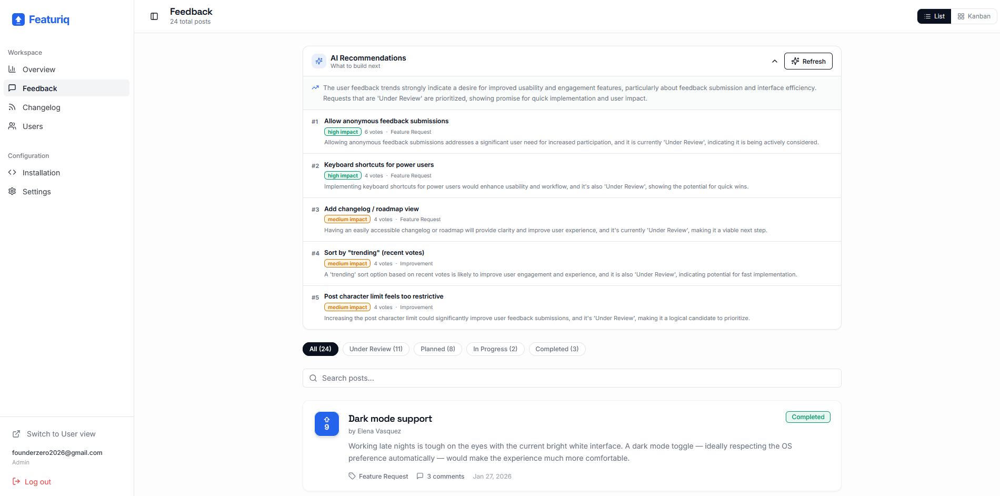Open Keyboard shortcuts for power users recommendation
The image size is (1000, 496).
(379, 165)
